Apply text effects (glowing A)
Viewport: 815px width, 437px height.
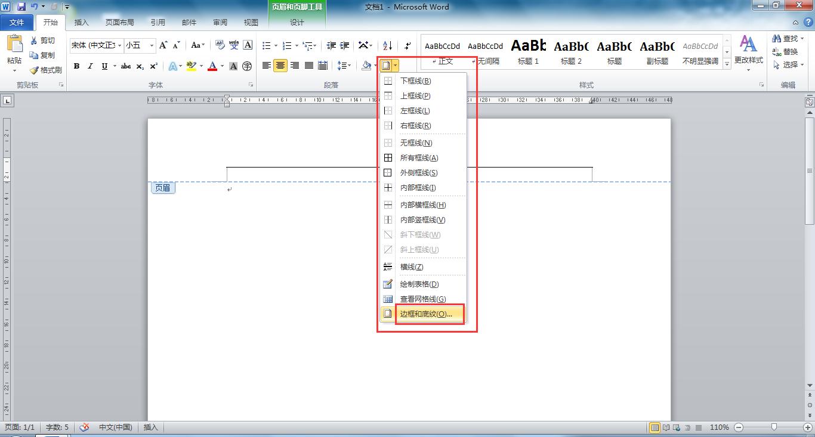coord(172,66)
